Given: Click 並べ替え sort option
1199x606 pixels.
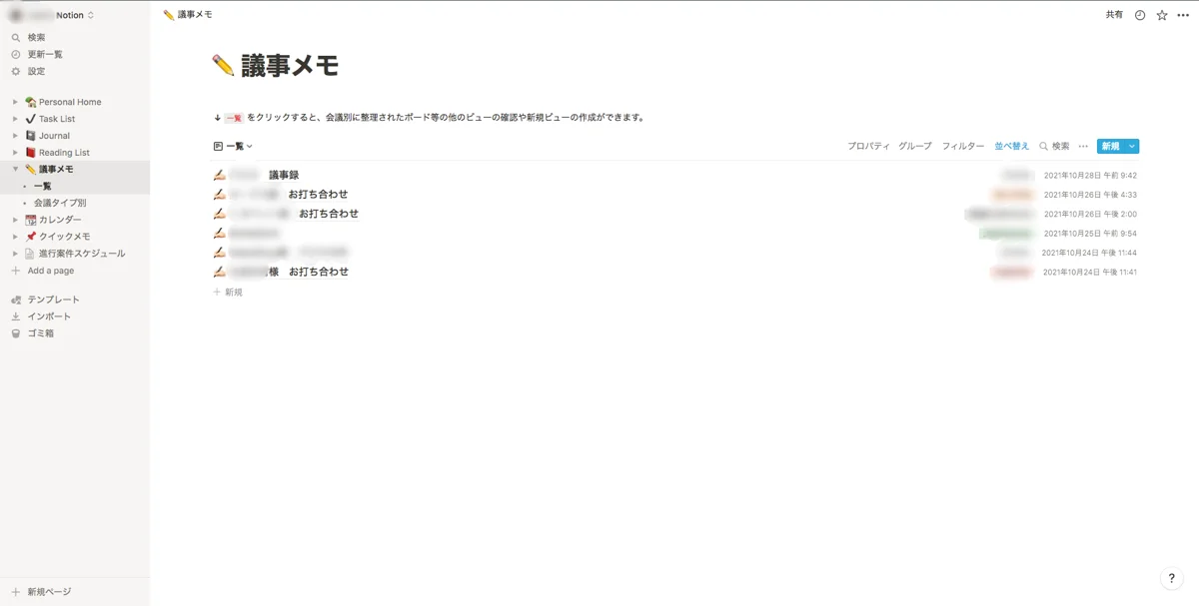Looking at the screenshot, I should (1011, 147).
